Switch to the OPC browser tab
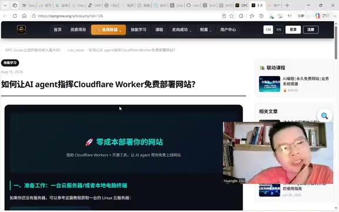This screenshot has height=212, width=339. click(x=241, y=5)
